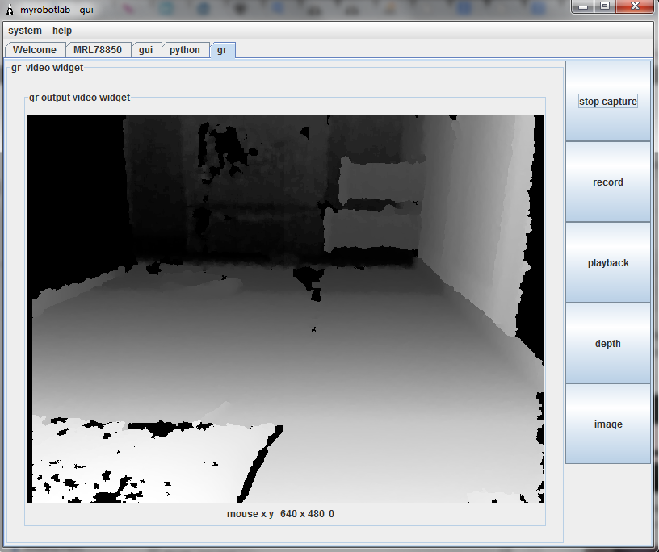The height and width of the screenshot is (552, 659).
Task: Click the myrobotlab window title icon
Action: tap(10, 10)
